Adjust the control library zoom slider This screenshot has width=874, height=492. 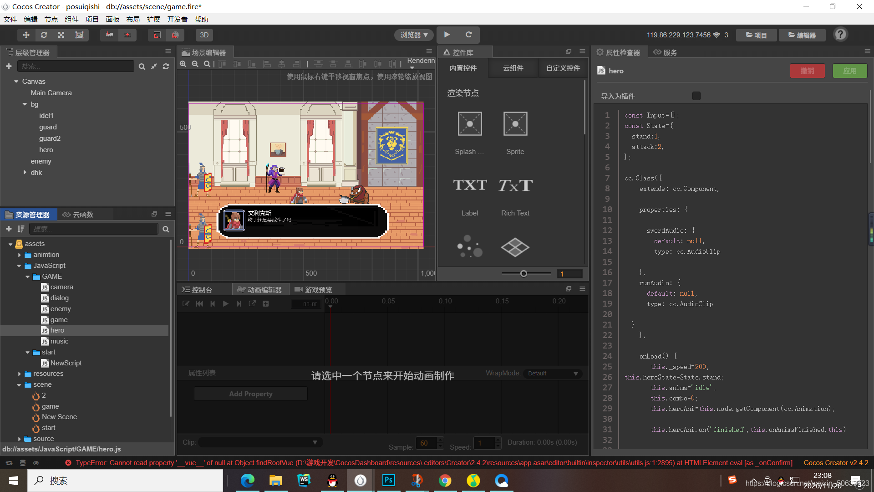(x=523, y=274)
